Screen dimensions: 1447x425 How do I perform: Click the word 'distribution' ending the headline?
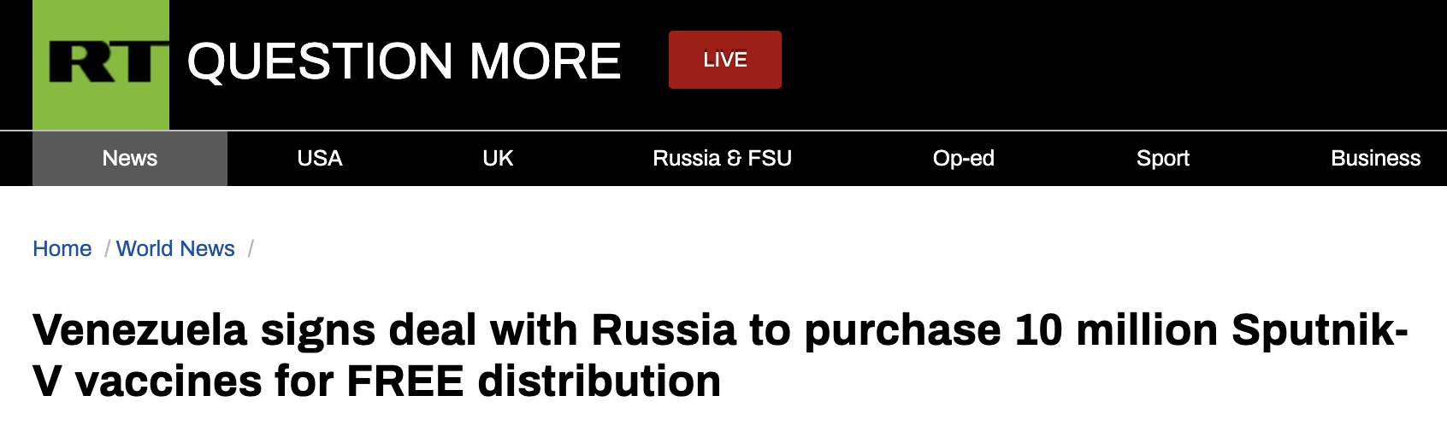pyautogui.click(x=599, y=381)
